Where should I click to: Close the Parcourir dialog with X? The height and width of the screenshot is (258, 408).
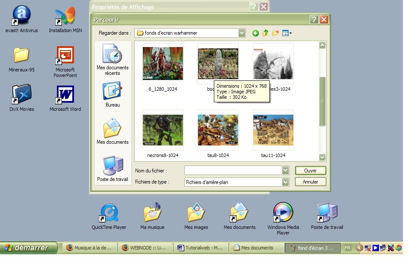(324, 20)
